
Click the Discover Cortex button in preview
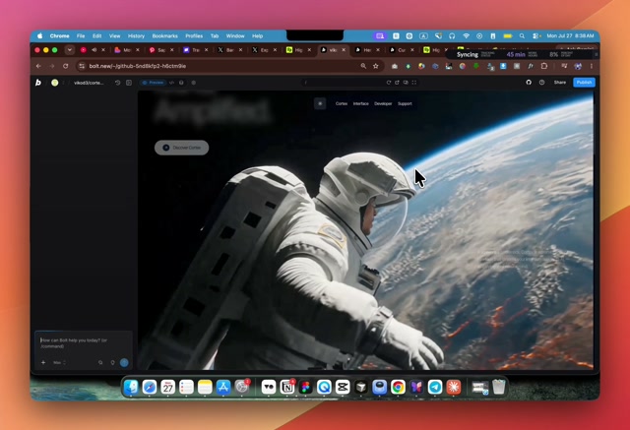(181, 148)
